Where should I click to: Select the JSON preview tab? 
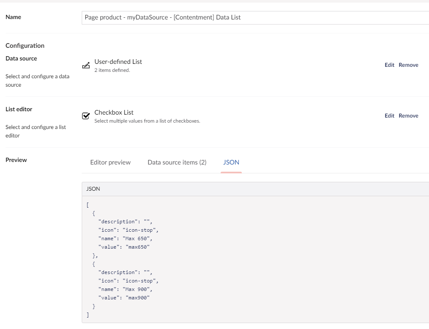(x=231, y=162)
